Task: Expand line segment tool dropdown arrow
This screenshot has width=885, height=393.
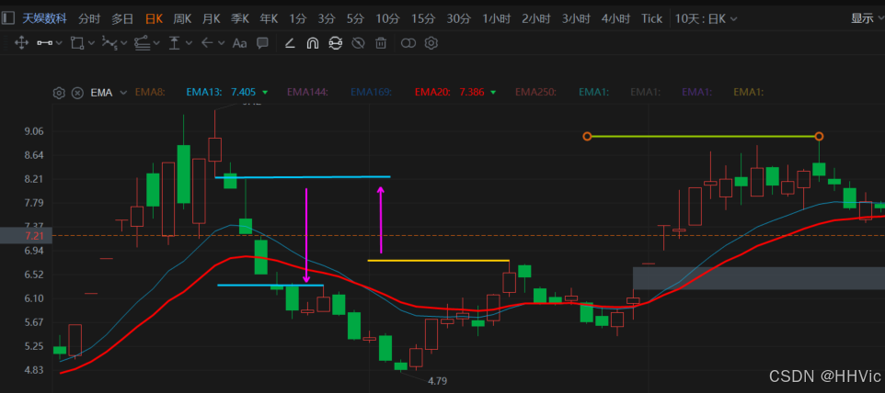Action: pyautogui.click(x=59, y=43)
